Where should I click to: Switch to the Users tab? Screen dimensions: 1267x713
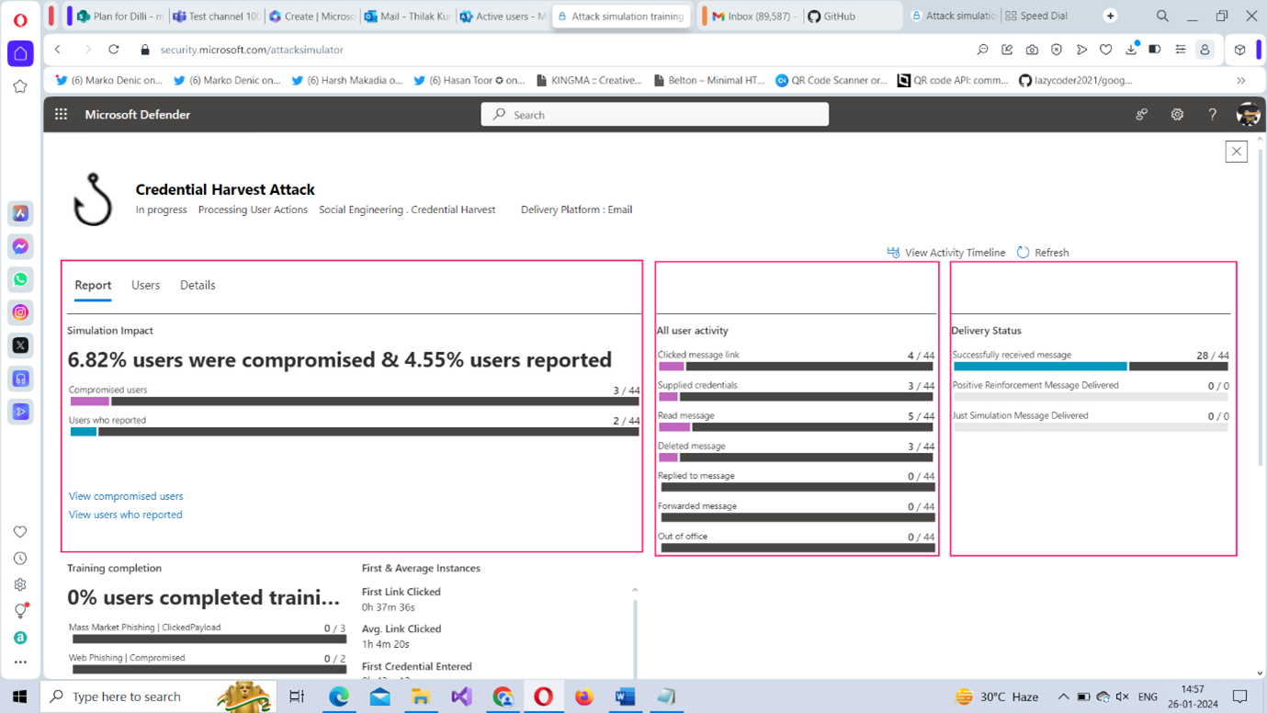(x=145, y=286)
